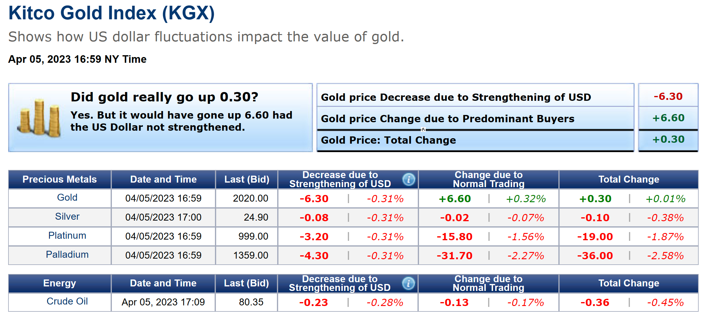This screenshot has height=322, width=705.
Task: Open the Gold link in metals table
Action: point(67,197)
